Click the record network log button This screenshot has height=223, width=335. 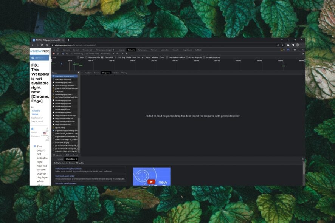pos(54,54)
